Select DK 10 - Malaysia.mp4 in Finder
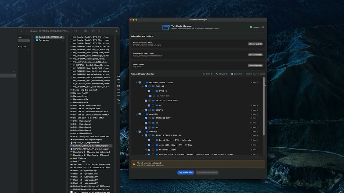This screenshot has height=193, width=344. 91,133
